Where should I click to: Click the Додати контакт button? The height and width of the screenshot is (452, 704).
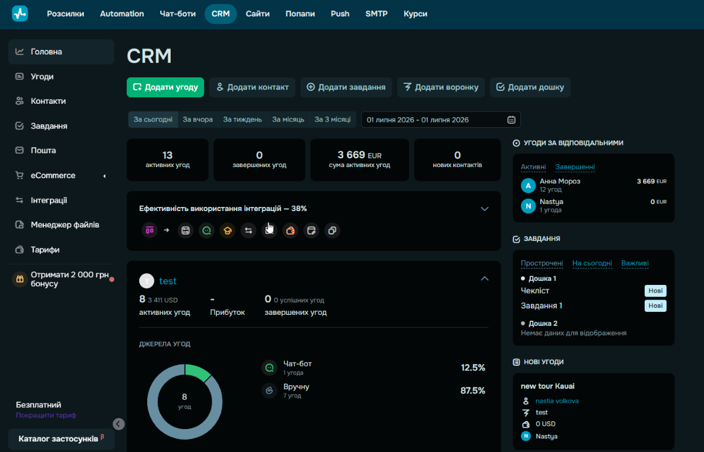(x=252, y=87)
